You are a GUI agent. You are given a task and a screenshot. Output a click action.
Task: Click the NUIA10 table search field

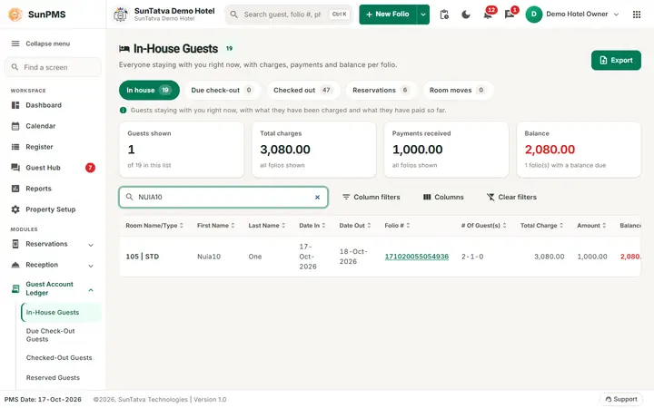click(223, 197)
